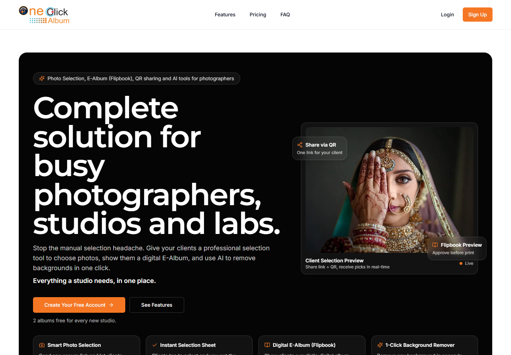The width and height of the screenshot is (511, 355).
Task: Click the orange Live status dot
Action: click(461, 263)
